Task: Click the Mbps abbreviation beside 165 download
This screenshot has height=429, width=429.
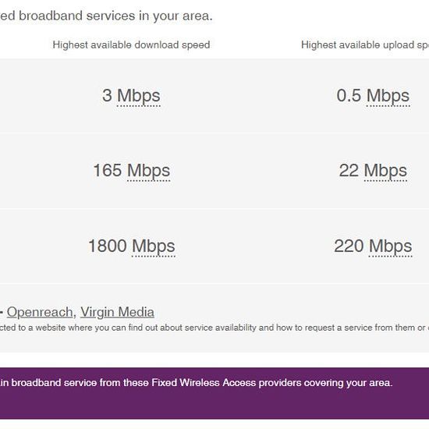Action: tap(148, 171)
